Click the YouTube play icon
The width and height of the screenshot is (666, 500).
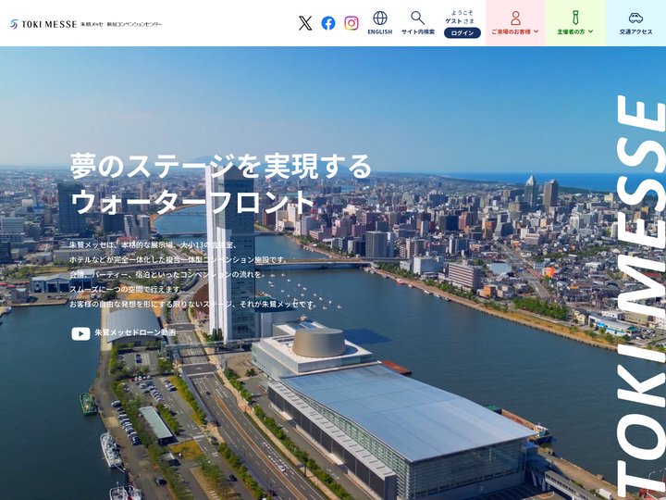point(80,333)
